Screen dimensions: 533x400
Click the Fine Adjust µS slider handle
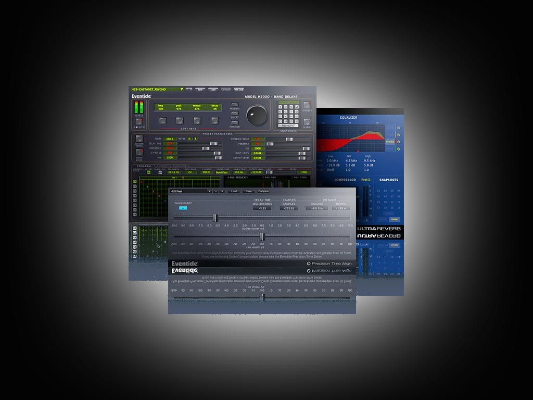tap(262, 236)
